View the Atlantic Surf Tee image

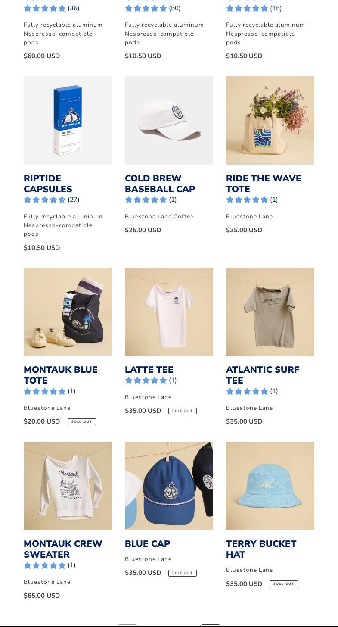coord(270,312)
